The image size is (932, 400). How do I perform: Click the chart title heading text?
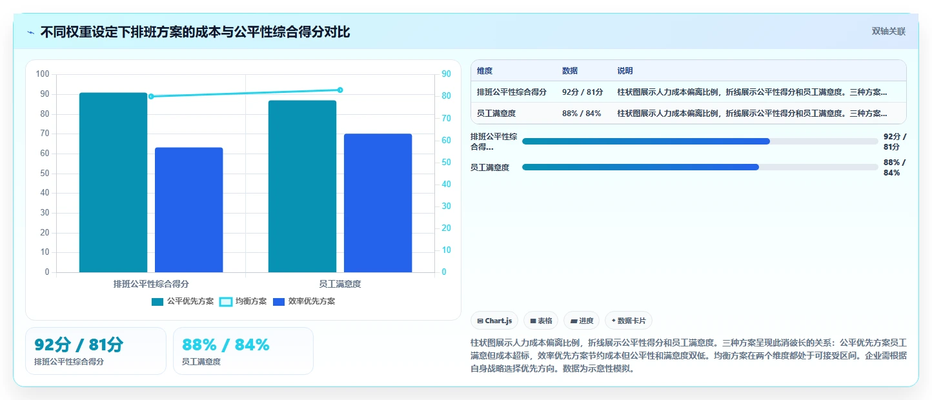click(x=195, y=32)
